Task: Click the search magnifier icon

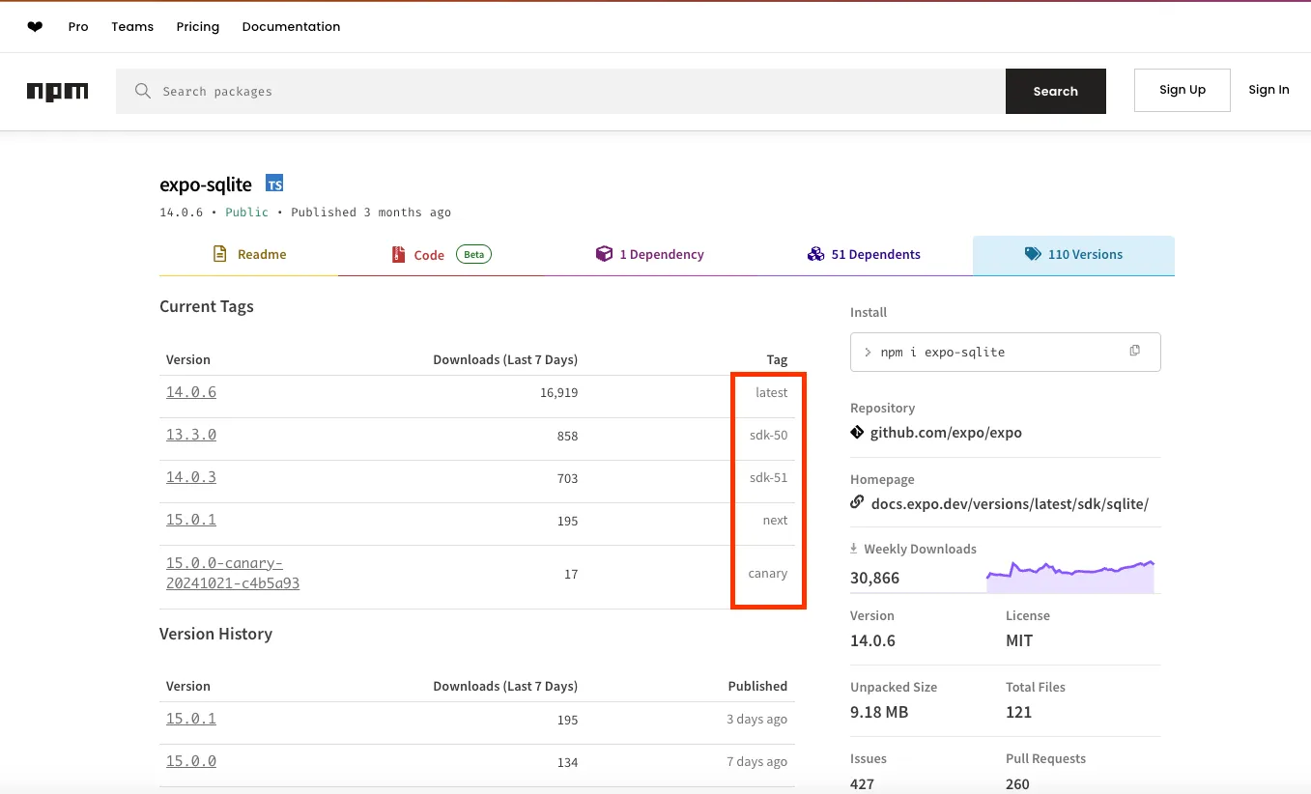Action: pyautogui.click(x=143, y=91)
